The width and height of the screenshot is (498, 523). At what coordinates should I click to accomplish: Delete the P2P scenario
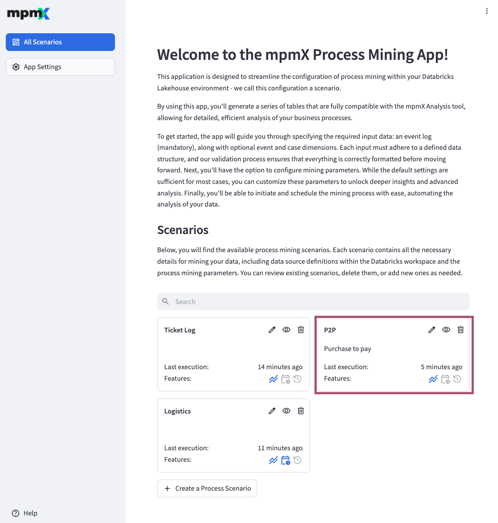click(460, 330)
